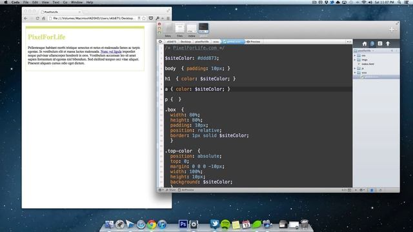This screenshot has height=232, width=413.
Task: Toggle AirPreview in Coda status bar
Action: click(x=186, y=190)
